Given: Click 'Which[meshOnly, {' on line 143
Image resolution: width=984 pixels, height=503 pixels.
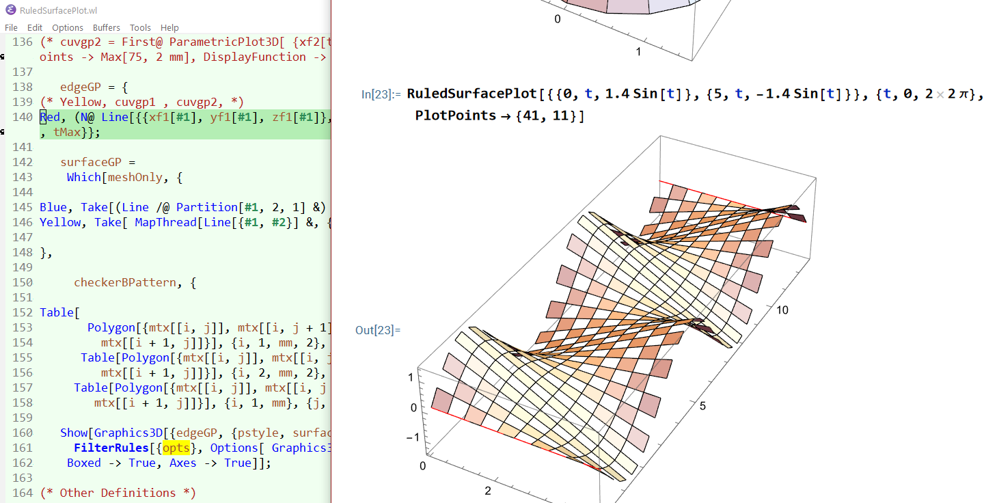Looking at the screenshot, I should [x=124, y=177].
